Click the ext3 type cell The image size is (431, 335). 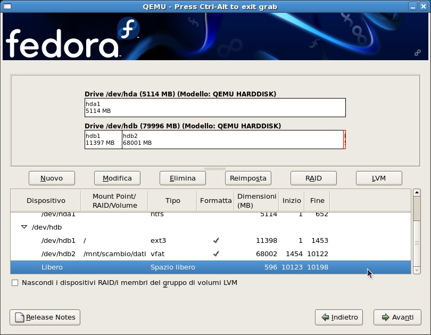click(158, 241)
